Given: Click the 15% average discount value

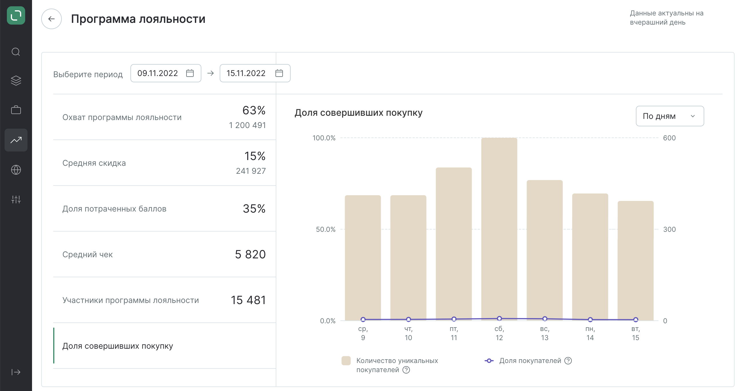Looking at the screenshot, I should pyautogui.click(x=255, y=156).
